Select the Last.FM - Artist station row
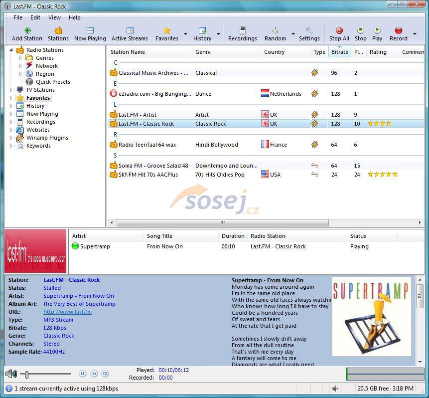This screenshot has height=398, width=429. pos(266,115)
